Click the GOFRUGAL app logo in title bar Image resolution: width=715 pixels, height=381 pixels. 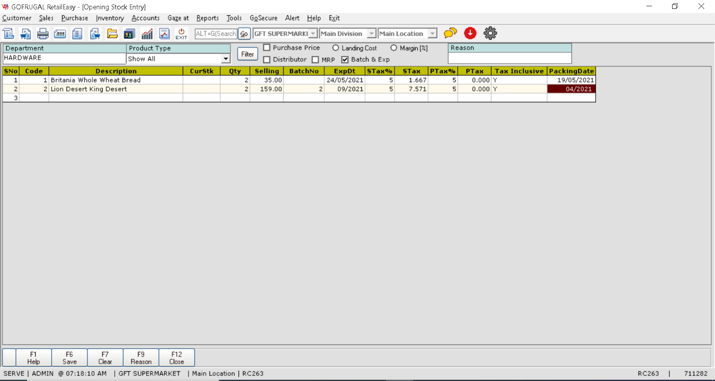pyautogui.click(x=5, y=7)
